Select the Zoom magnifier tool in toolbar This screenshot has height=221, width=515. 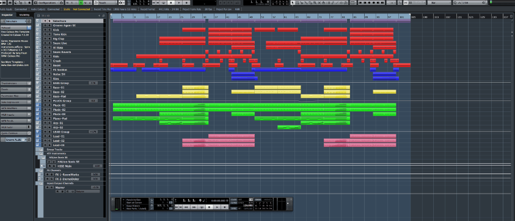[315, 2]
